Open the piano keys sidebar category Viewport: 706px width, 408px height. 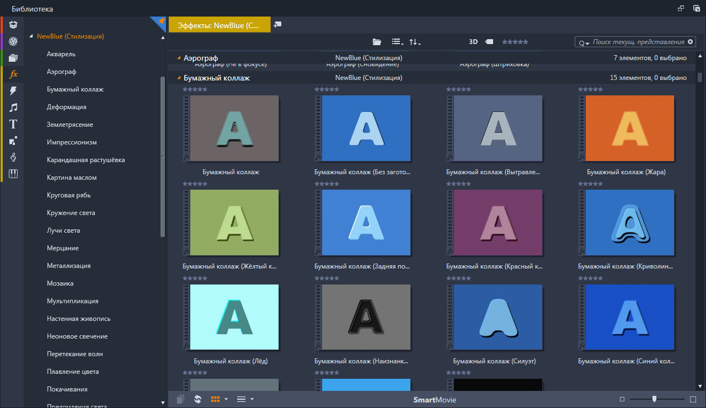pos(14,174)
